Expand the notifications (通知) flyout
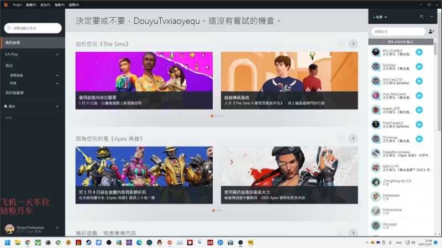The height and width of the screenshot is (248, 442). (x=57, y=106)
